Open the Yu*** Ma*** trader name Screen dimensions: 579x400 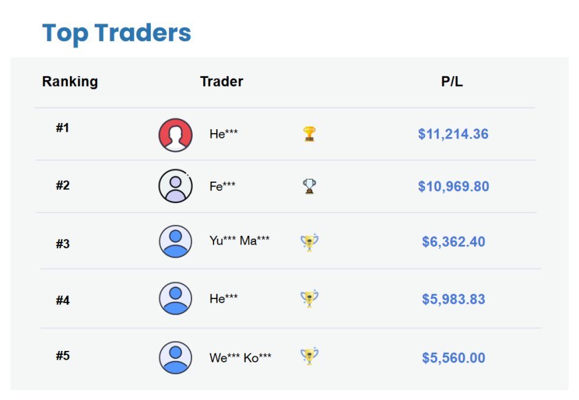pos(239,241)
